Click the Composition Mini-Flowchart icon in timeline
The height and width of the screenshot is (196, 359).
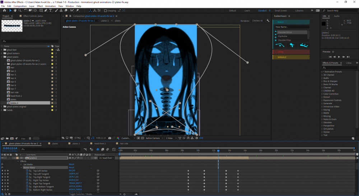[85, 149]
